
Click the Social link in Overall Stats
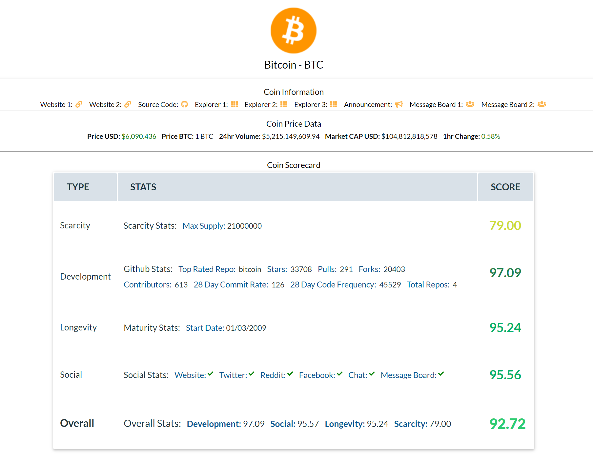pos(283,424)
